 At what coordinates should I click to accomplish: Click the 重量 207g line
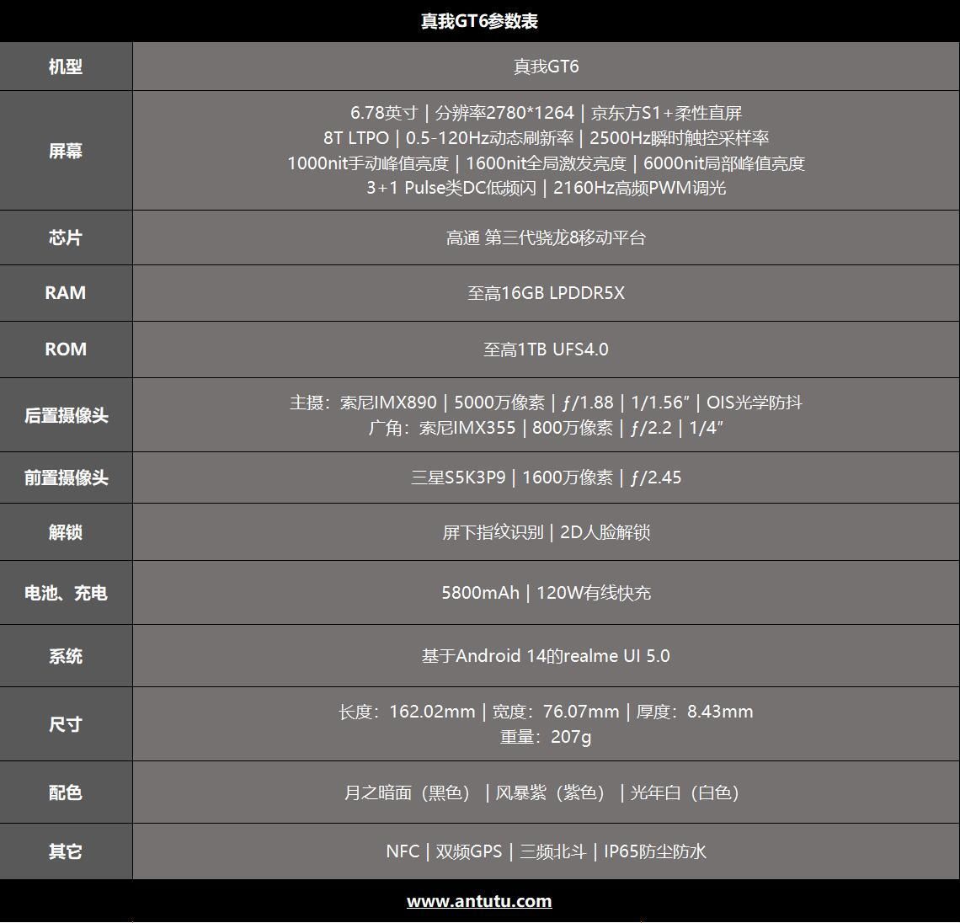tap(547, 737)
